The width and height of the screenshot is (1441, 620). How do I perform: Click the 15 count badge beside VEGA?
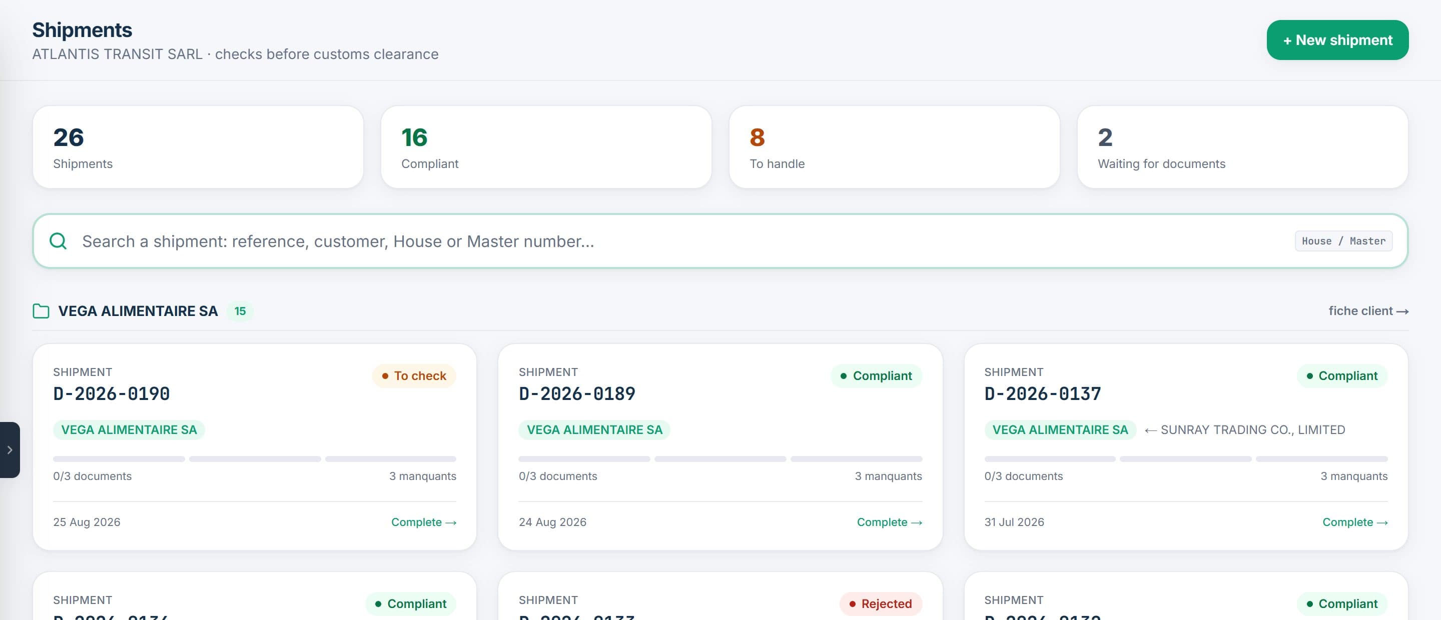[240, 311]
